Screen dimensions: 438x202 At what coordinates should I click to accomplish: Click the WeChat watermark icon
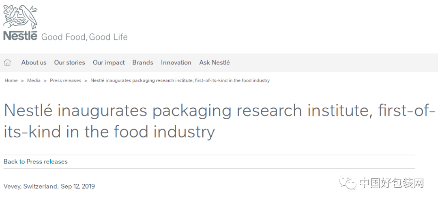[x=348, y=183]
